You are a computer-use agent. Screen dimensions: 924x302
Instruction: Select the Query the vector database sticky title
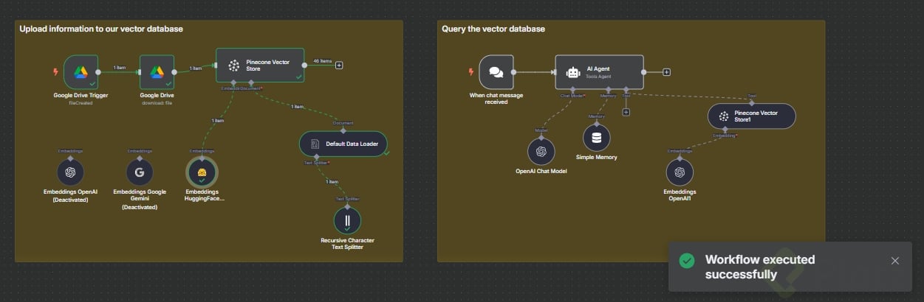(x=493, y=29)
